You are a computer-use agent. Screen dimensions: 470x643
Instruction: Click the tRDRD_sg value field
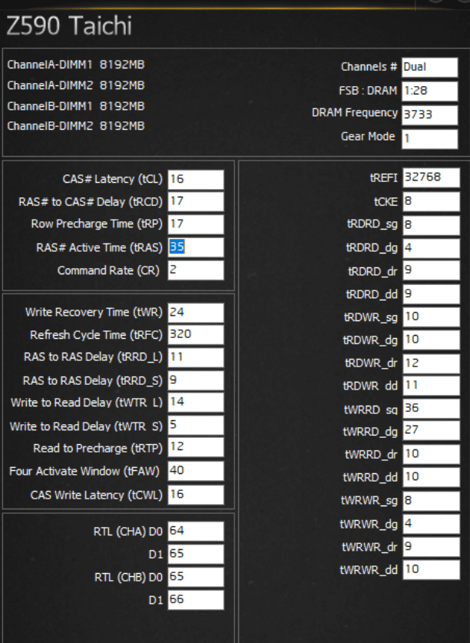coord(431,225)
